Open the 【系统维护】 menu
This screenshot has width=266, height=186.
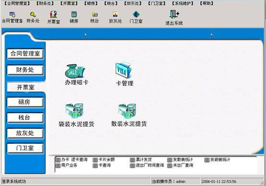[x=183, y=3]
